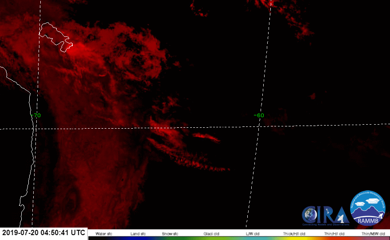Select the Glaci cld legend label
Viewport: 390px width, 240px height.
pos(210,233)
